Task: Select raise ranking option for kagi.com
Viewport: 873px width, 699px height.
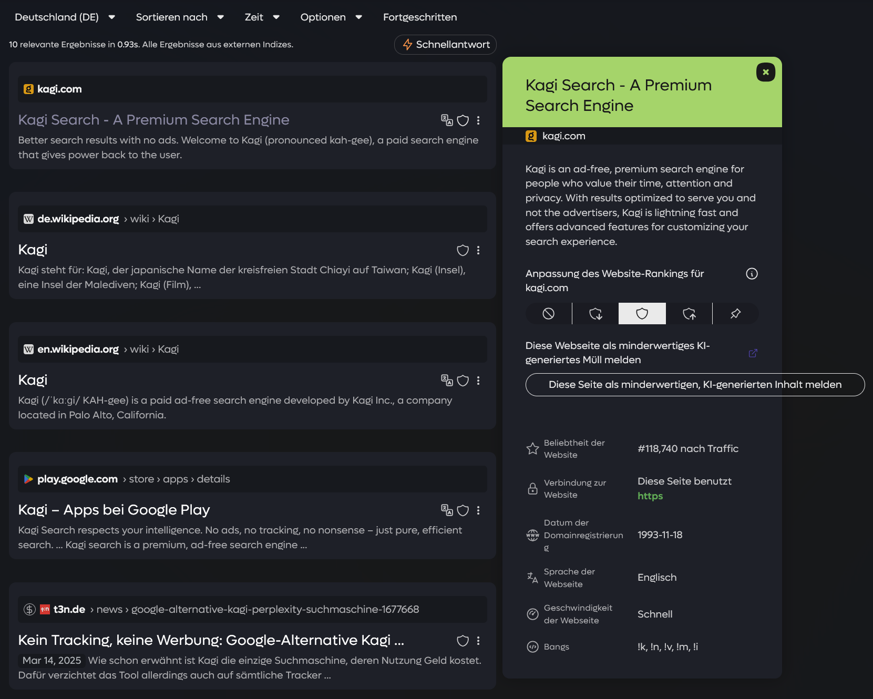Action: [x=689, y=314]
